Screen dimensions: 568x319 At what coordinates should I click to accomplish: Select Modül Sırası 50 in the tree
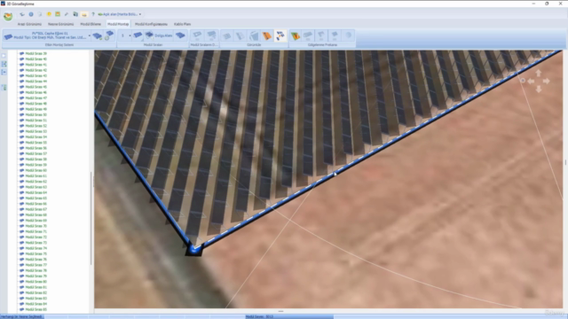coord(35,114)
